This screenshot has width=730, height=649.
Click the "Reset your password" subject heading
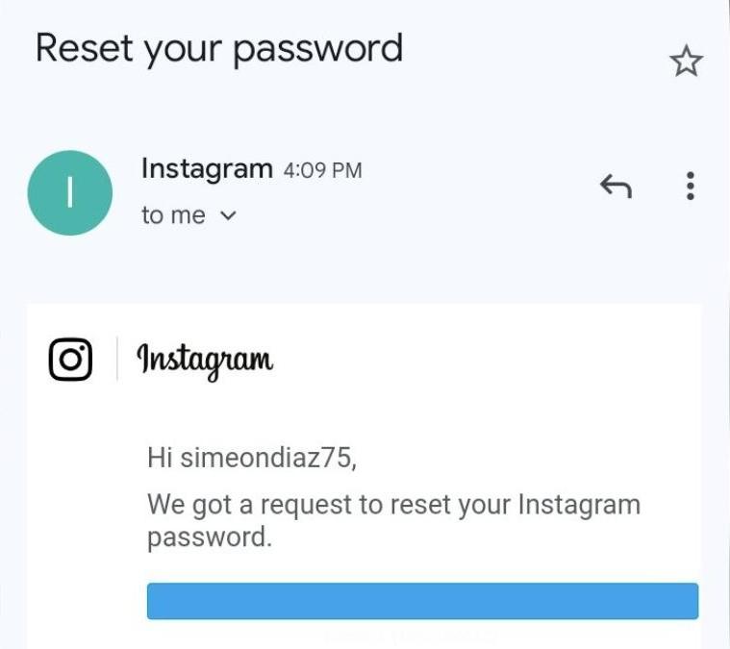pyautogui.click(x=218, y=48)
